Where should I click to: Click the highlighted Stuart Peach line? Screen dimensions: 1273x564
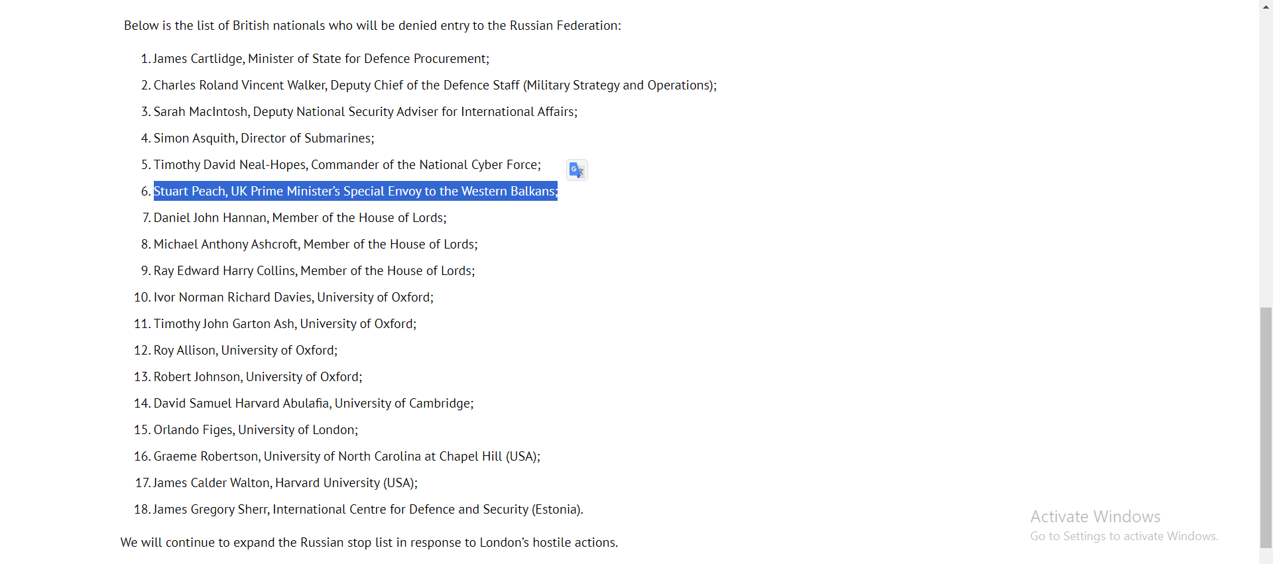click(x=355, y=192)
